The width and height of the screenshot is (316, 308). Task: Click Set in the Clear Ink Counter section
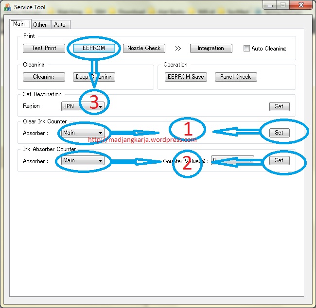(280, 133)
